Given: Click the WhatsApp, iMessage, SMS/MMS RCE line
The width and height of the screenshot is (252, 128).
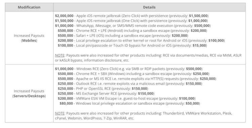Looking at the screenshot, I should click(133, 26).
